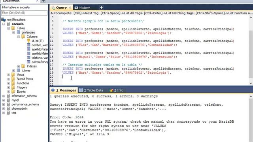Viewport: 253px width, 142px height.
Task: Click the Events folder icon
Action: pos(13,92)
